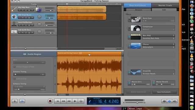Image resolution: width=195 pixels, height=110 pixels.
Task: Add a new track with the plus button
Action: click(x=15, y=101)
